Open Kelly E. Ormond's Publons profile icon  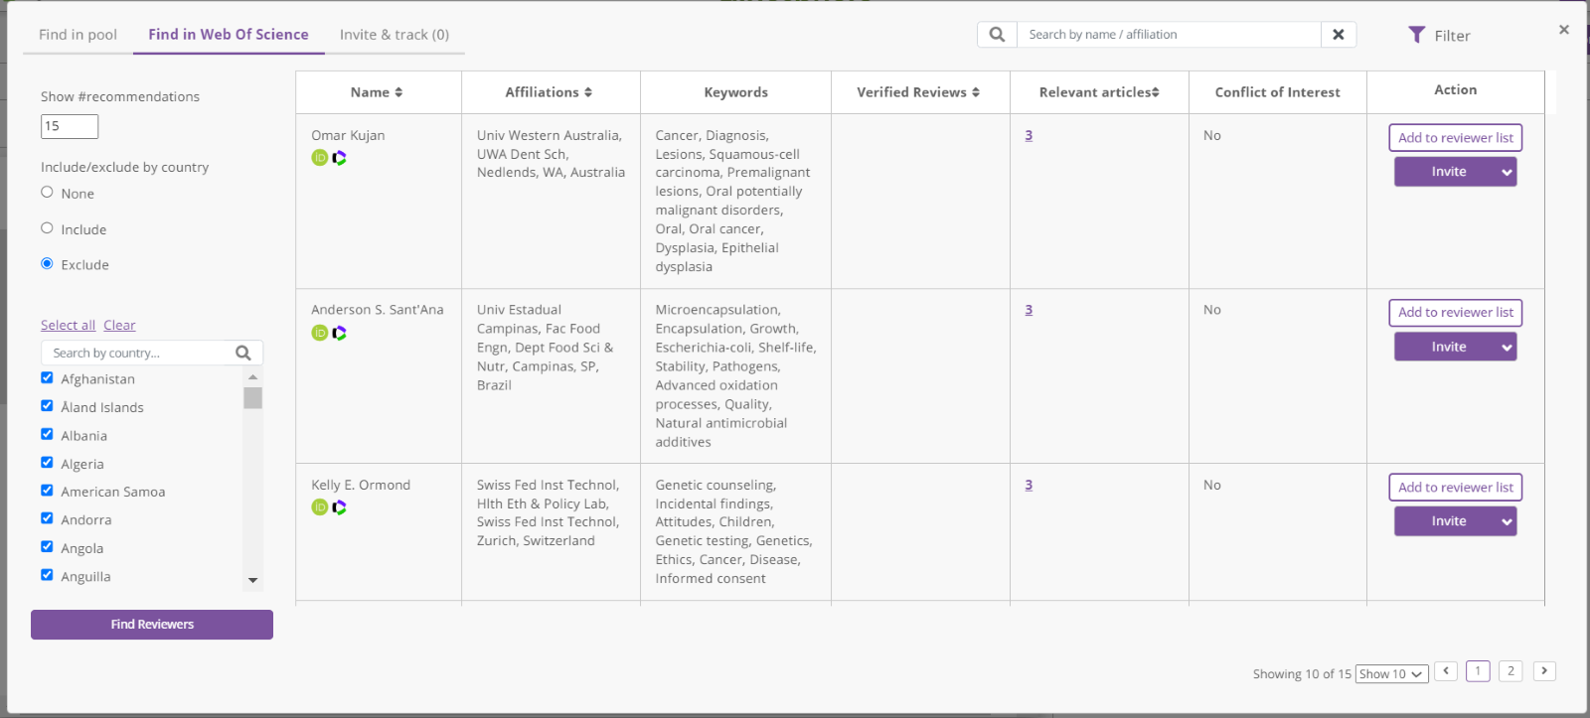pos(339,507)
